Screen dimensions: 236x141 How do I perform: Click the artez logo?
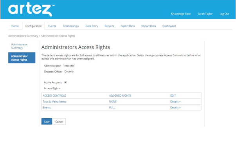31,9
